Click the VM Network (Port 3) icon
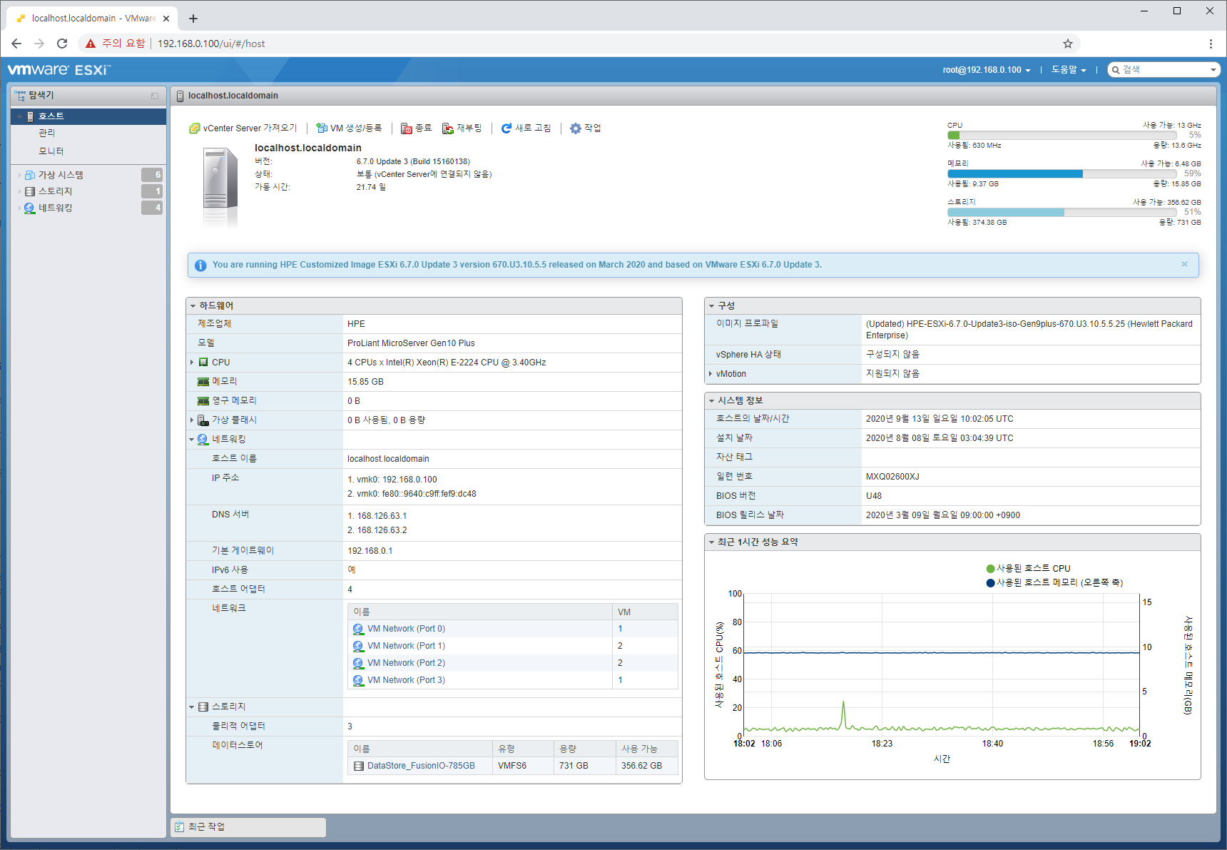Image resolution: width=1227 pixels, height=850 pixels. pyautogui.click(x=358, y=680)
